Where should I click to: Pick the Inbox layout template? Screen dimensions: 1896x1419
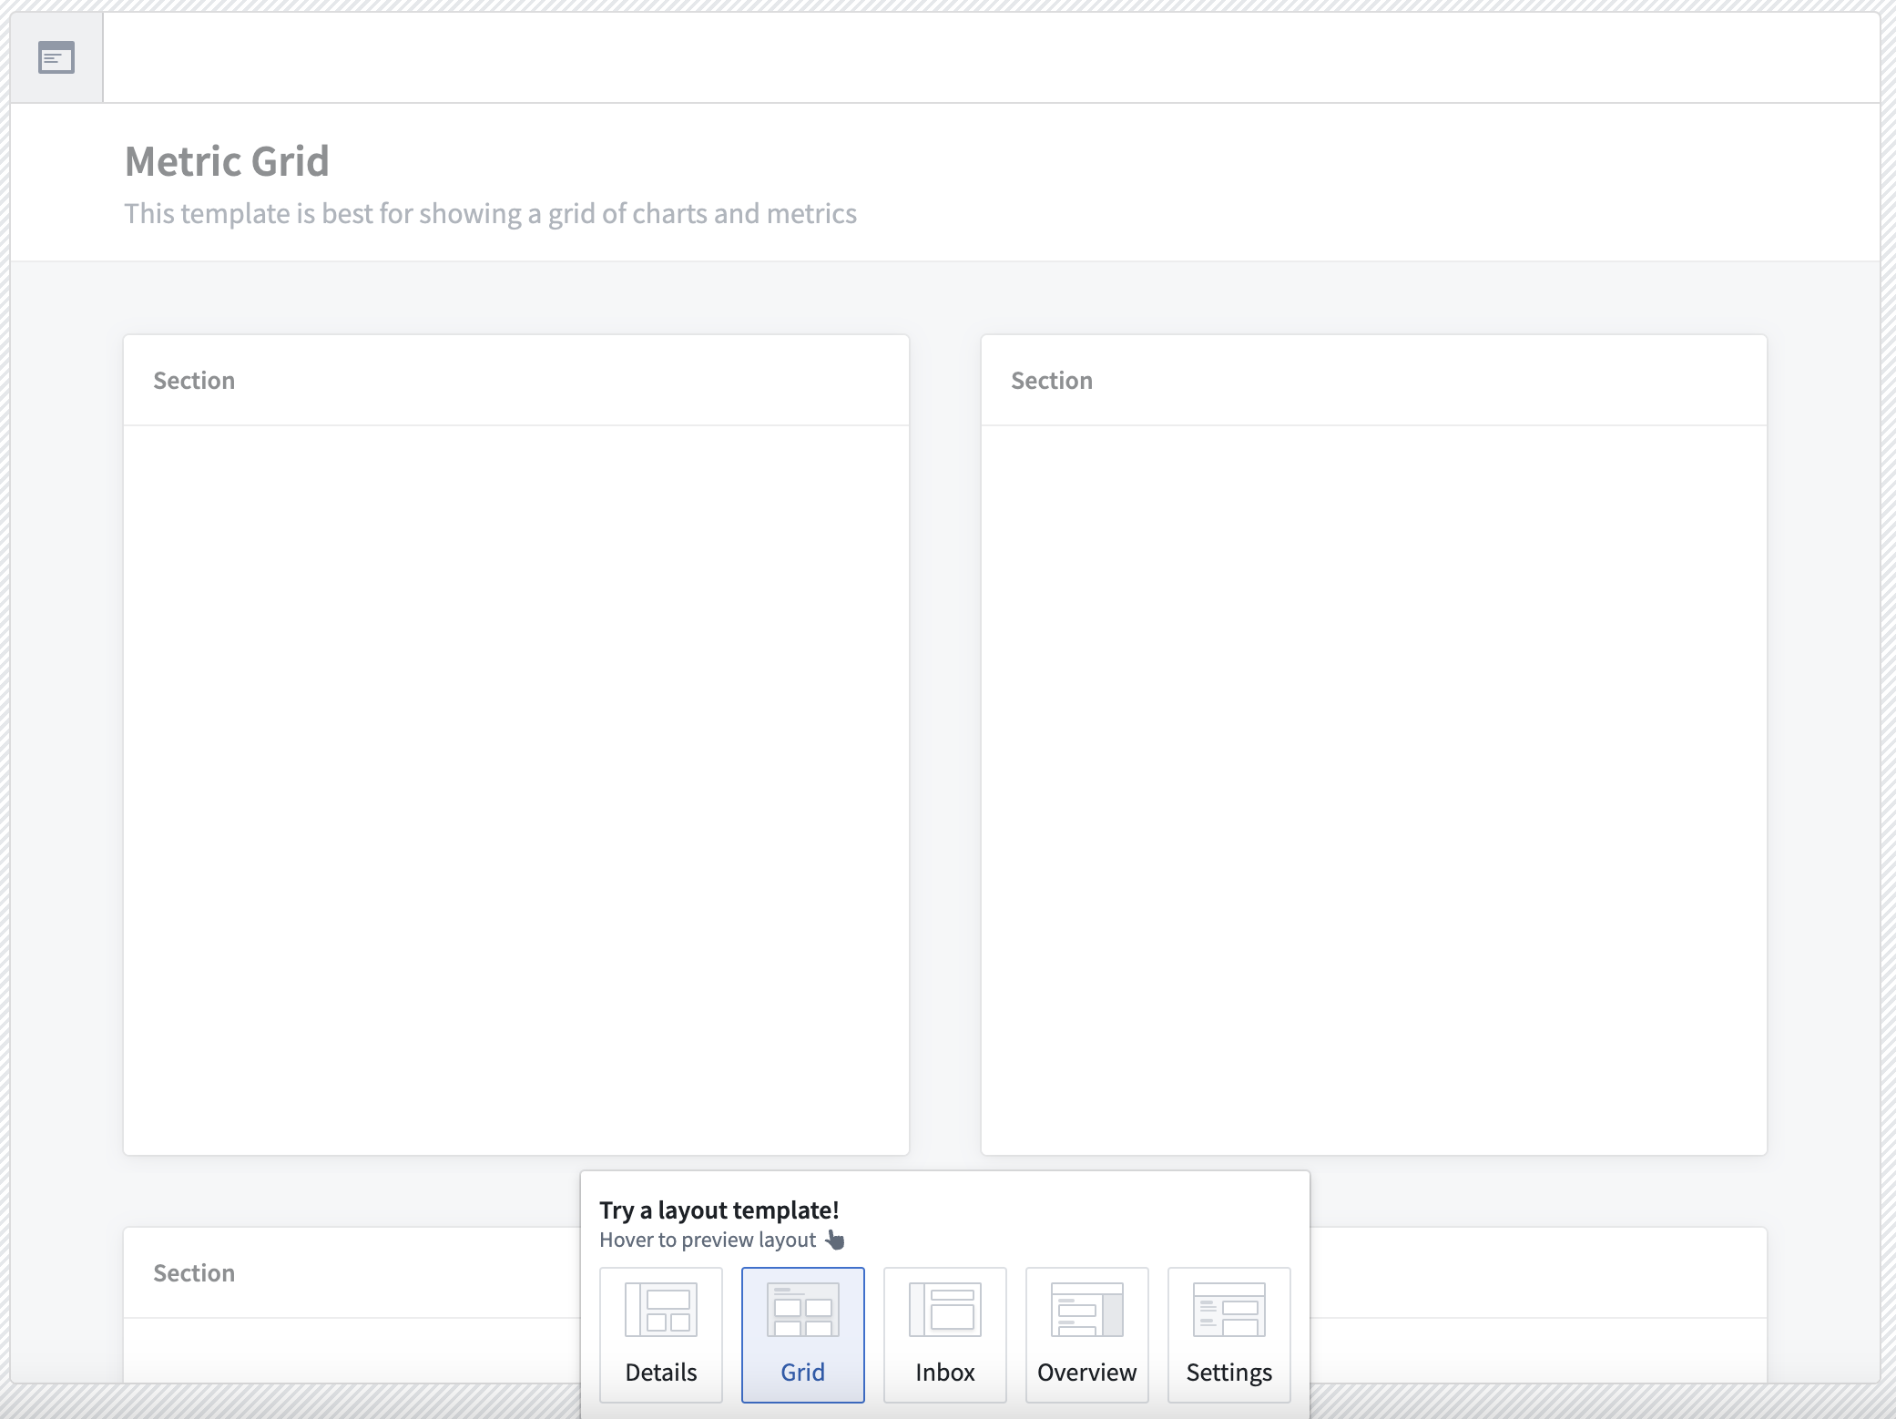(945, 1334)
